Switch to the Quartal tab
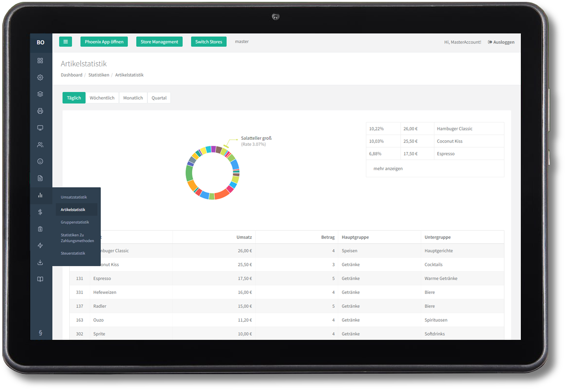565x390 pixels. point(159,98)
